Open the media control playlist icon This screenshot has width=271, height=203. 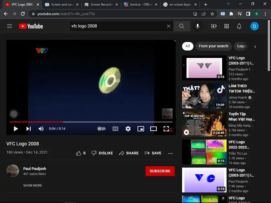(x=240, y=14)
